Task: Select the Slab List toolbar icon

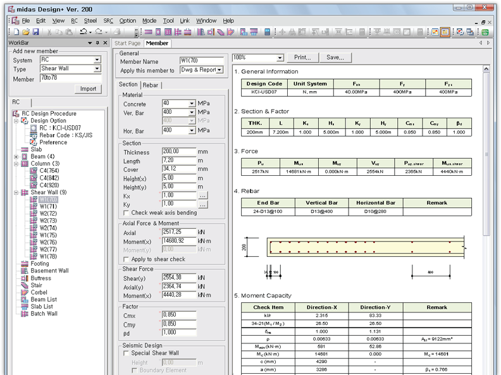Action: pyautogui.click(x=254, y=32)
